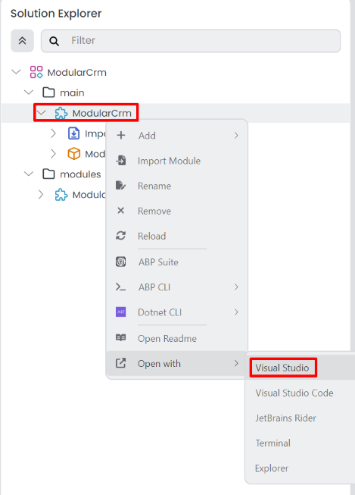Open the ABP CLI submenu
Screen dimensions: 355x495
(177, 287)
